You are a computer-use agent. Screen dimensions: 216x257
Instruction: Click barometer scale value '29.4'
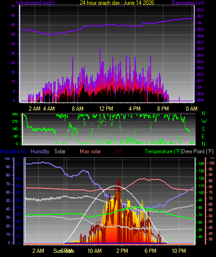(200, 62)
